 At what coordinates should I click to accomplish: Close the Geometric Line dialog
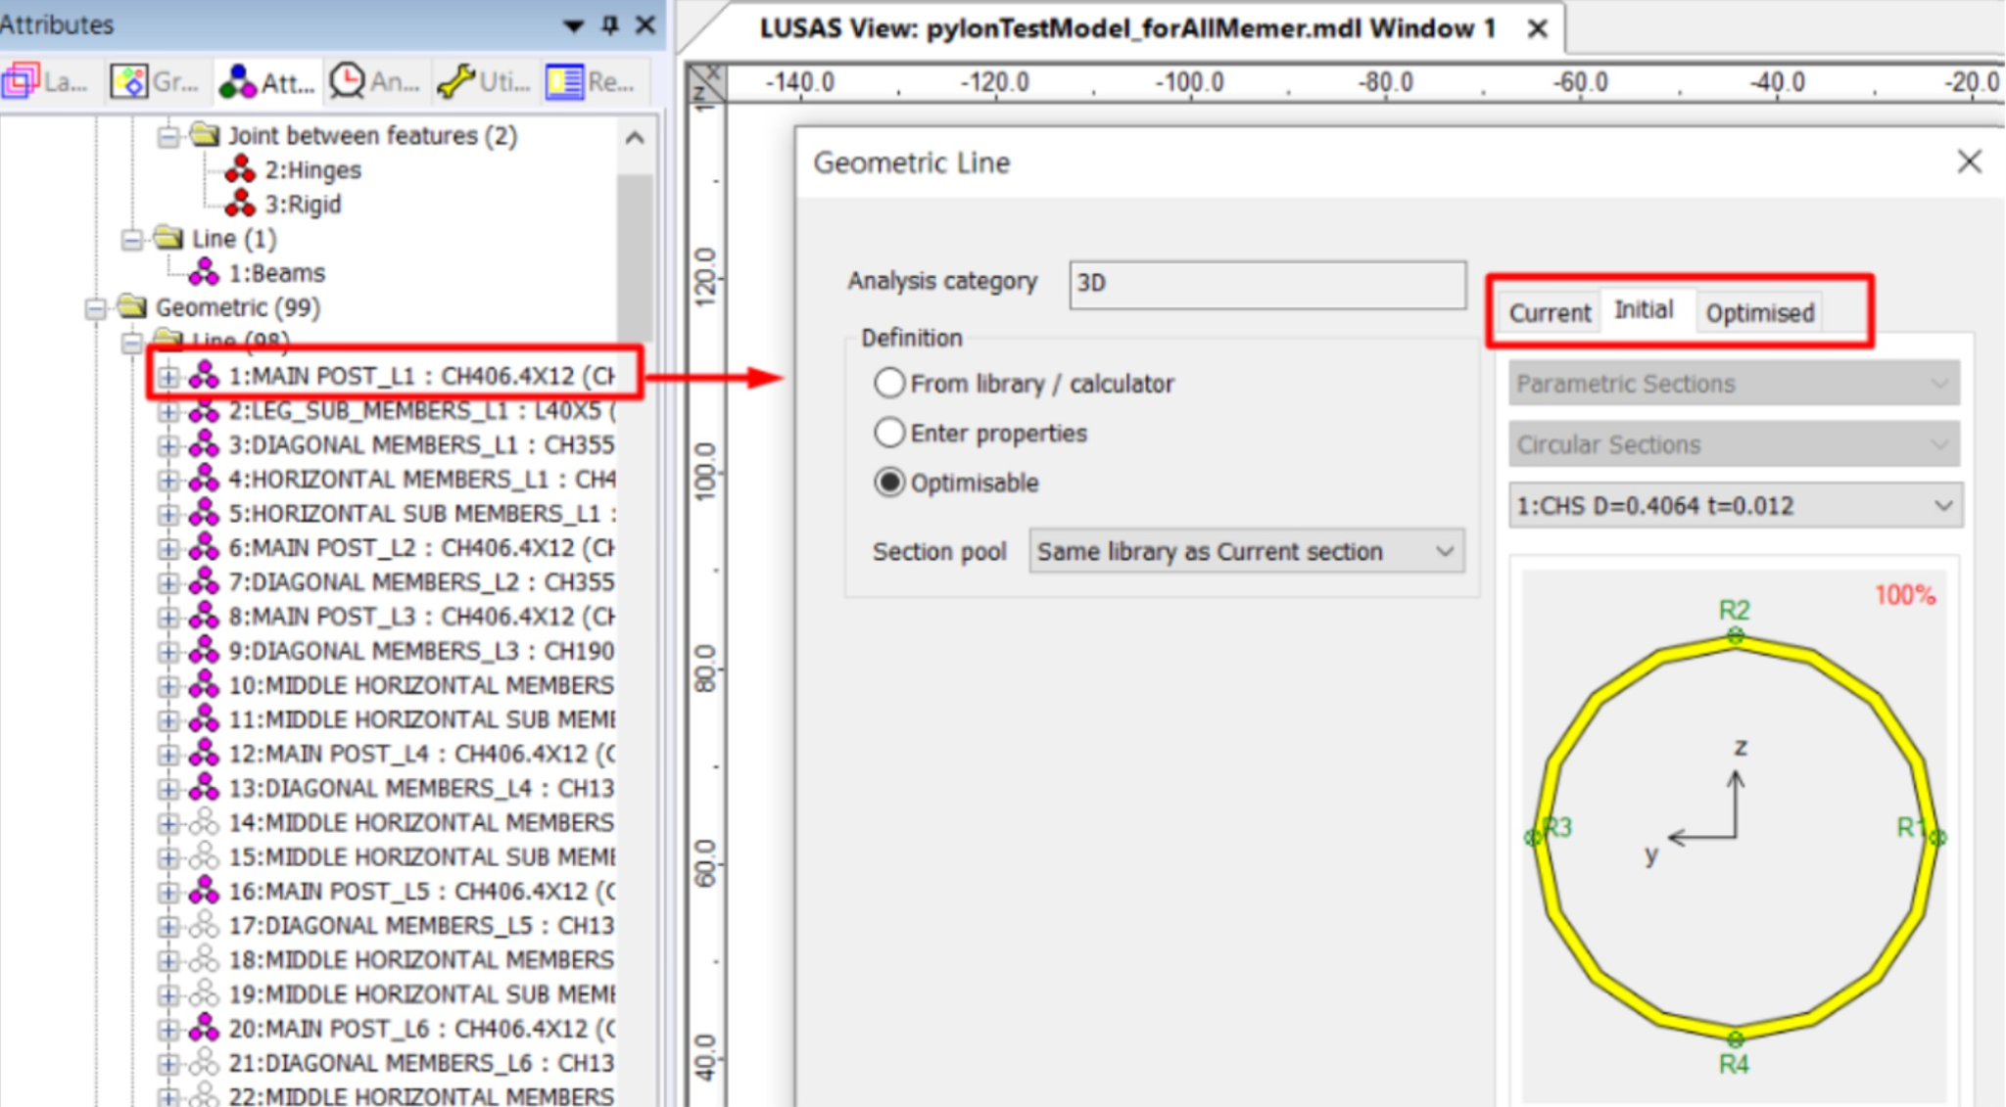[x=1969, y=161]
